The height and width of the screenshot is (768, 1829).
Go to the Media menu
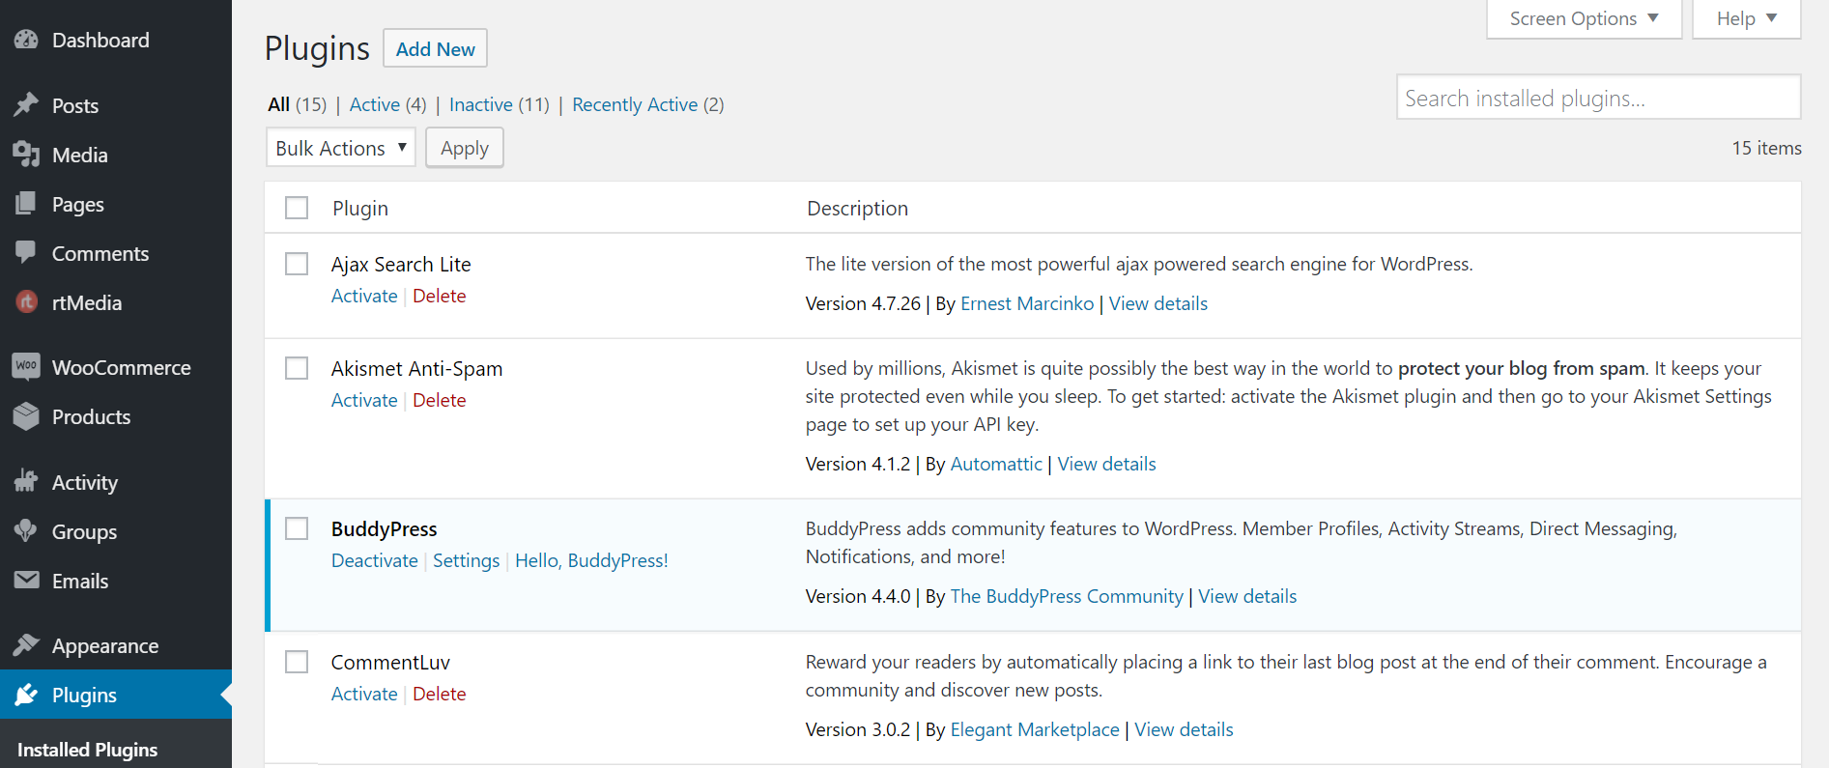pyautogui.click(x=80, y=155)
